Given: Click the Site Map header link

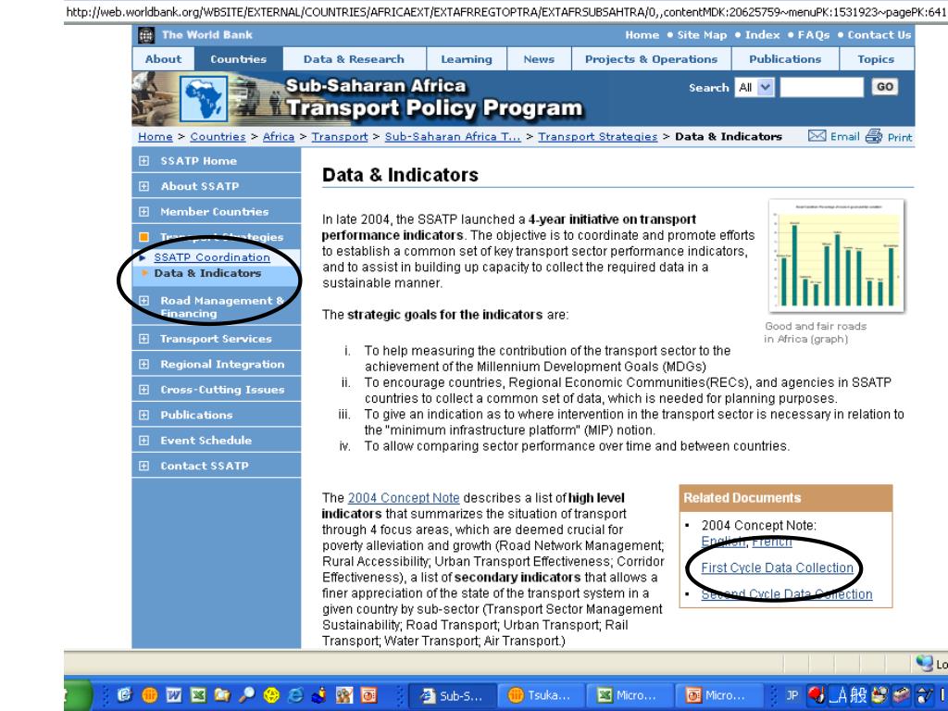Looking at the screenshot, I should 702,35.
